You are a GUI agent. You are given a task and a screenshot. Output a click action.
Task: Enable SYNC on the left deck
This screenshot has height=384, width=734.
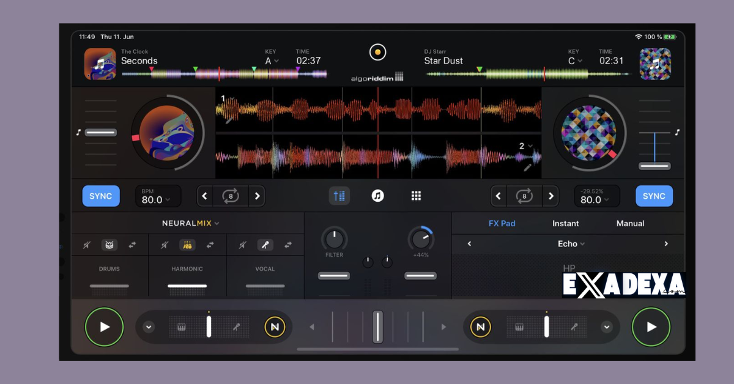[100, 196]
